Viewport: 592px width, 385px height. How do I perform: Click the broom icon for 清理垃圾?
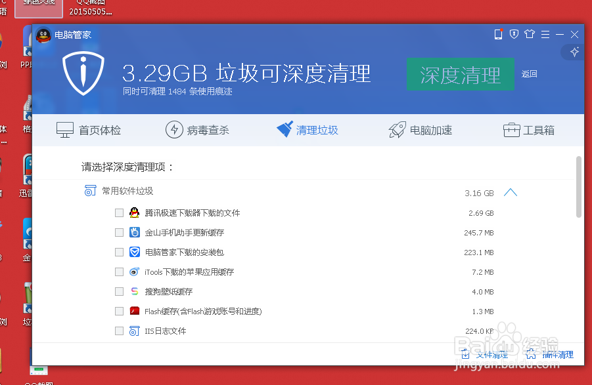tap(285, 129)
